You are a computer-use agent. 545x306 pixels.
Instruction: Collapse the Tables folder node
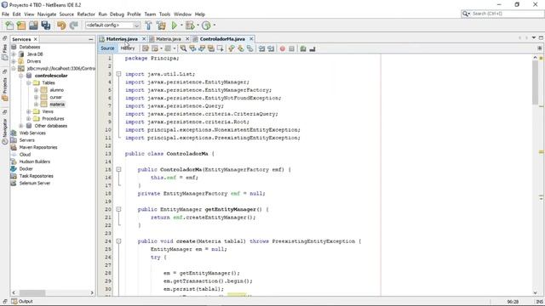coord(28,83)
